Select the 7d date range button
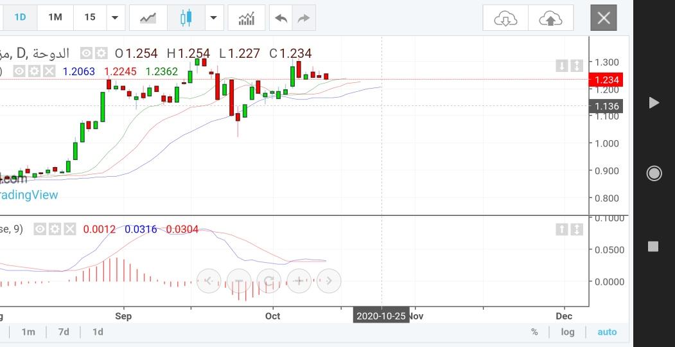 [64, 332]
